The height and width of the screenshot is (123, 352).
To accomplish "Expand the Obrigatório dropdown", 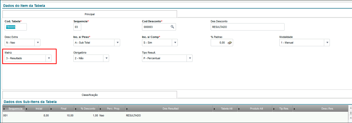I will [x=106, y=58].
